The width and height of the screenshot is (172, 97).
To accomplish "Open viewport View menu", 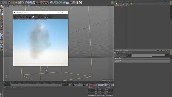I will pyautogui.click(x=7, y=5).
